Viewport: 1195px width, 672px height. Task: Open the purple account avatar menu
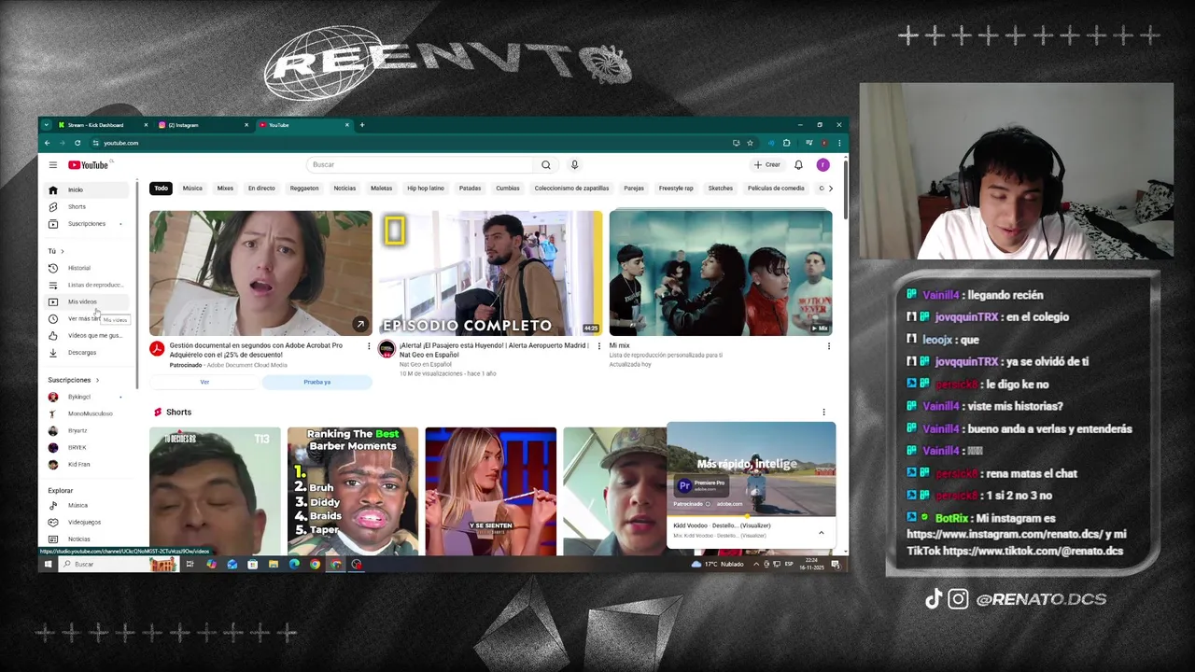click(x=822, y=165)
